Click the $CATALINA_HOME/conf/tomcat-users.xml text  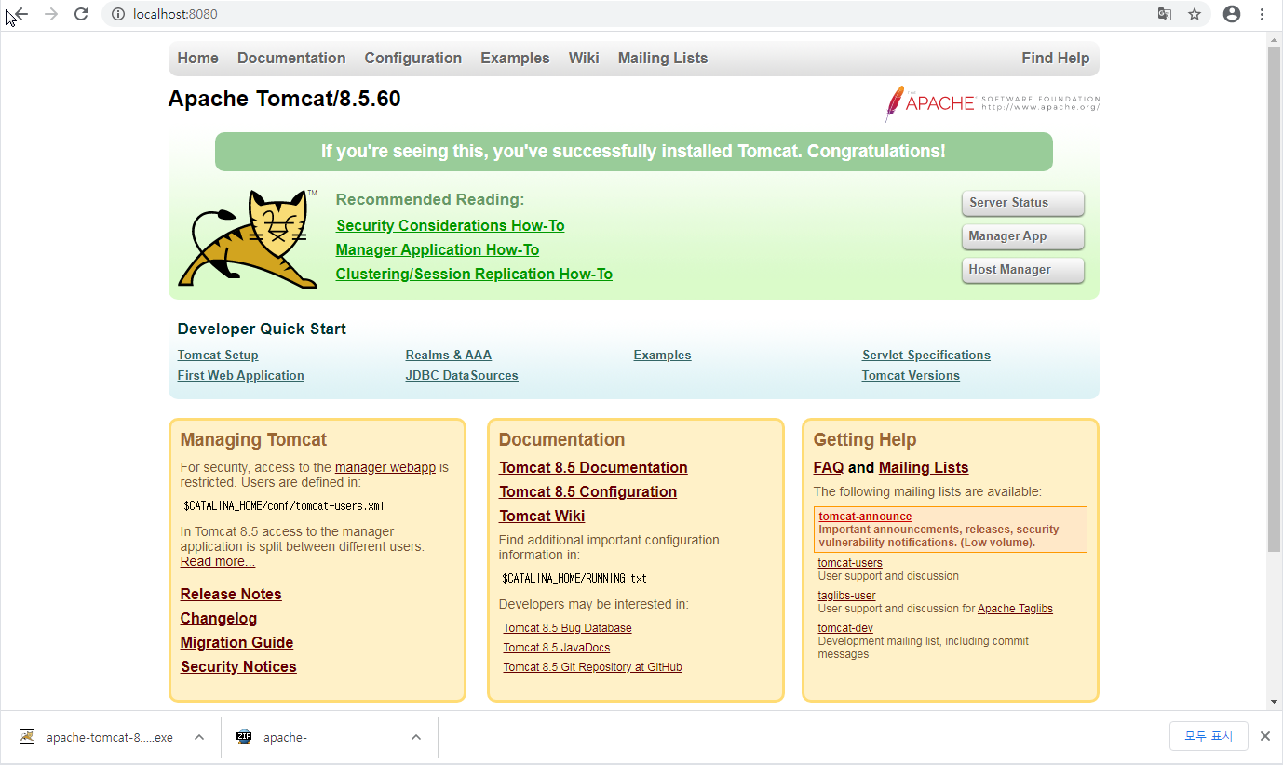284,506
